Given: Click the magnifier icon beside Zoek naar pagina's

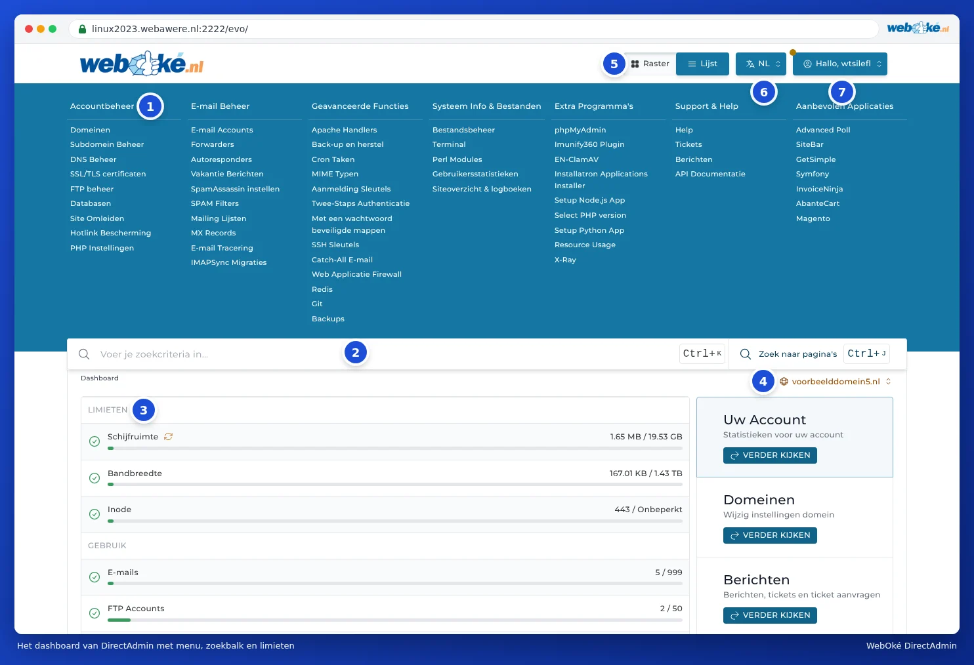Looking at the screenshot, I should [x=746, y=354].
